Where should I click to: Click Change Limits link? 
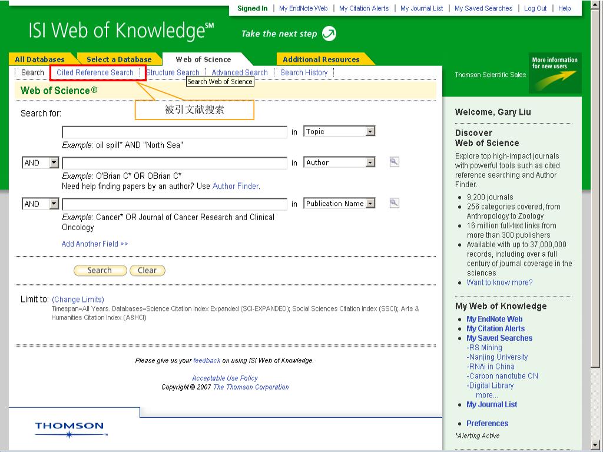[x=78, y=300]
